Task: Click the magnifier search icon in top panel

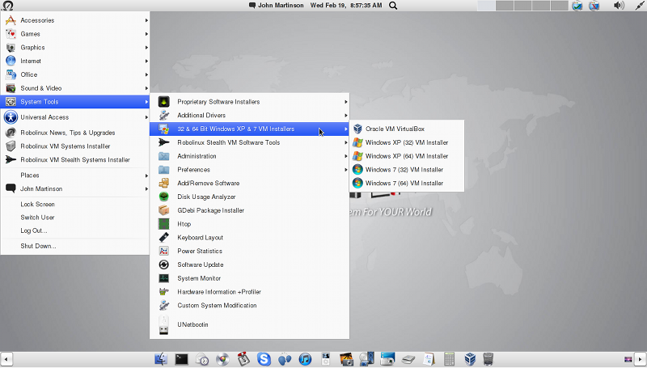Action: [x=393, y=6]
